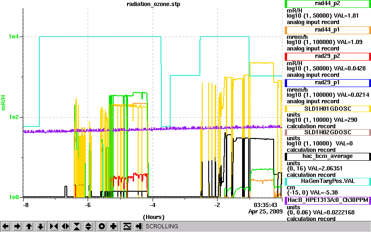The height and width of the screenshot is (232, 371).
Task: Click the 1e2 y-axis label
Action: 13,117
